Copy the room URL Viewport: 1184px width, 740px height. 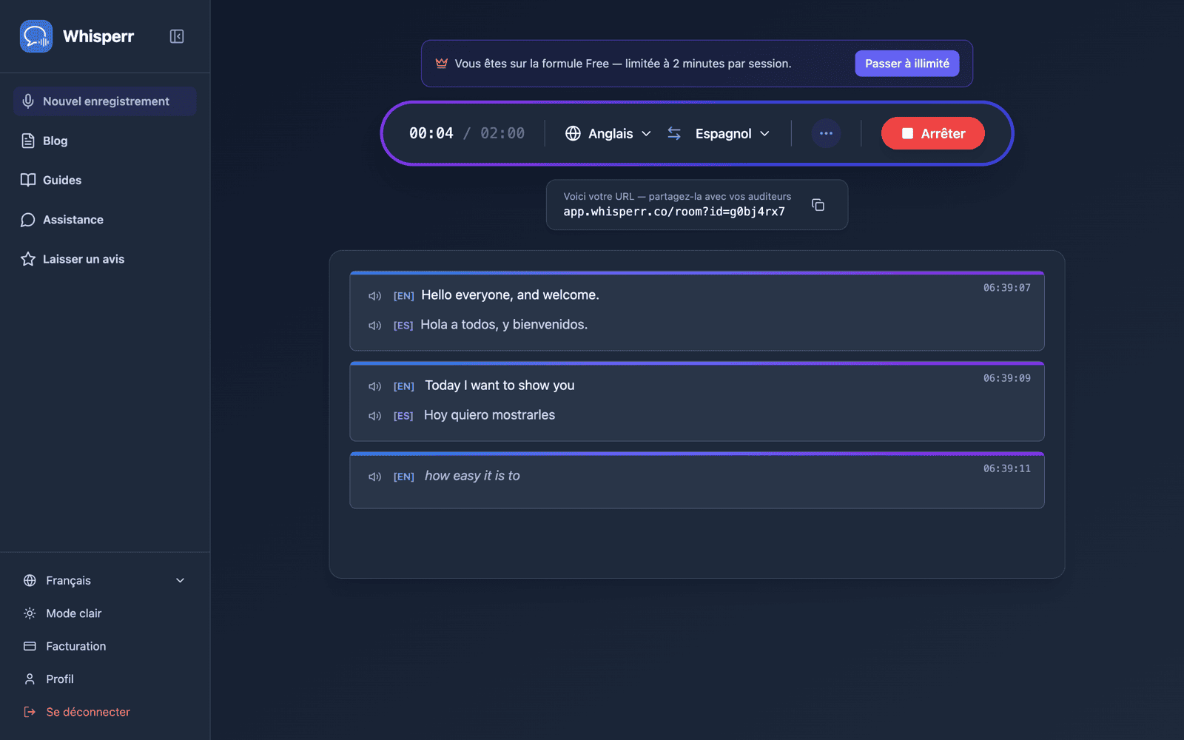(x=818, y=205)
